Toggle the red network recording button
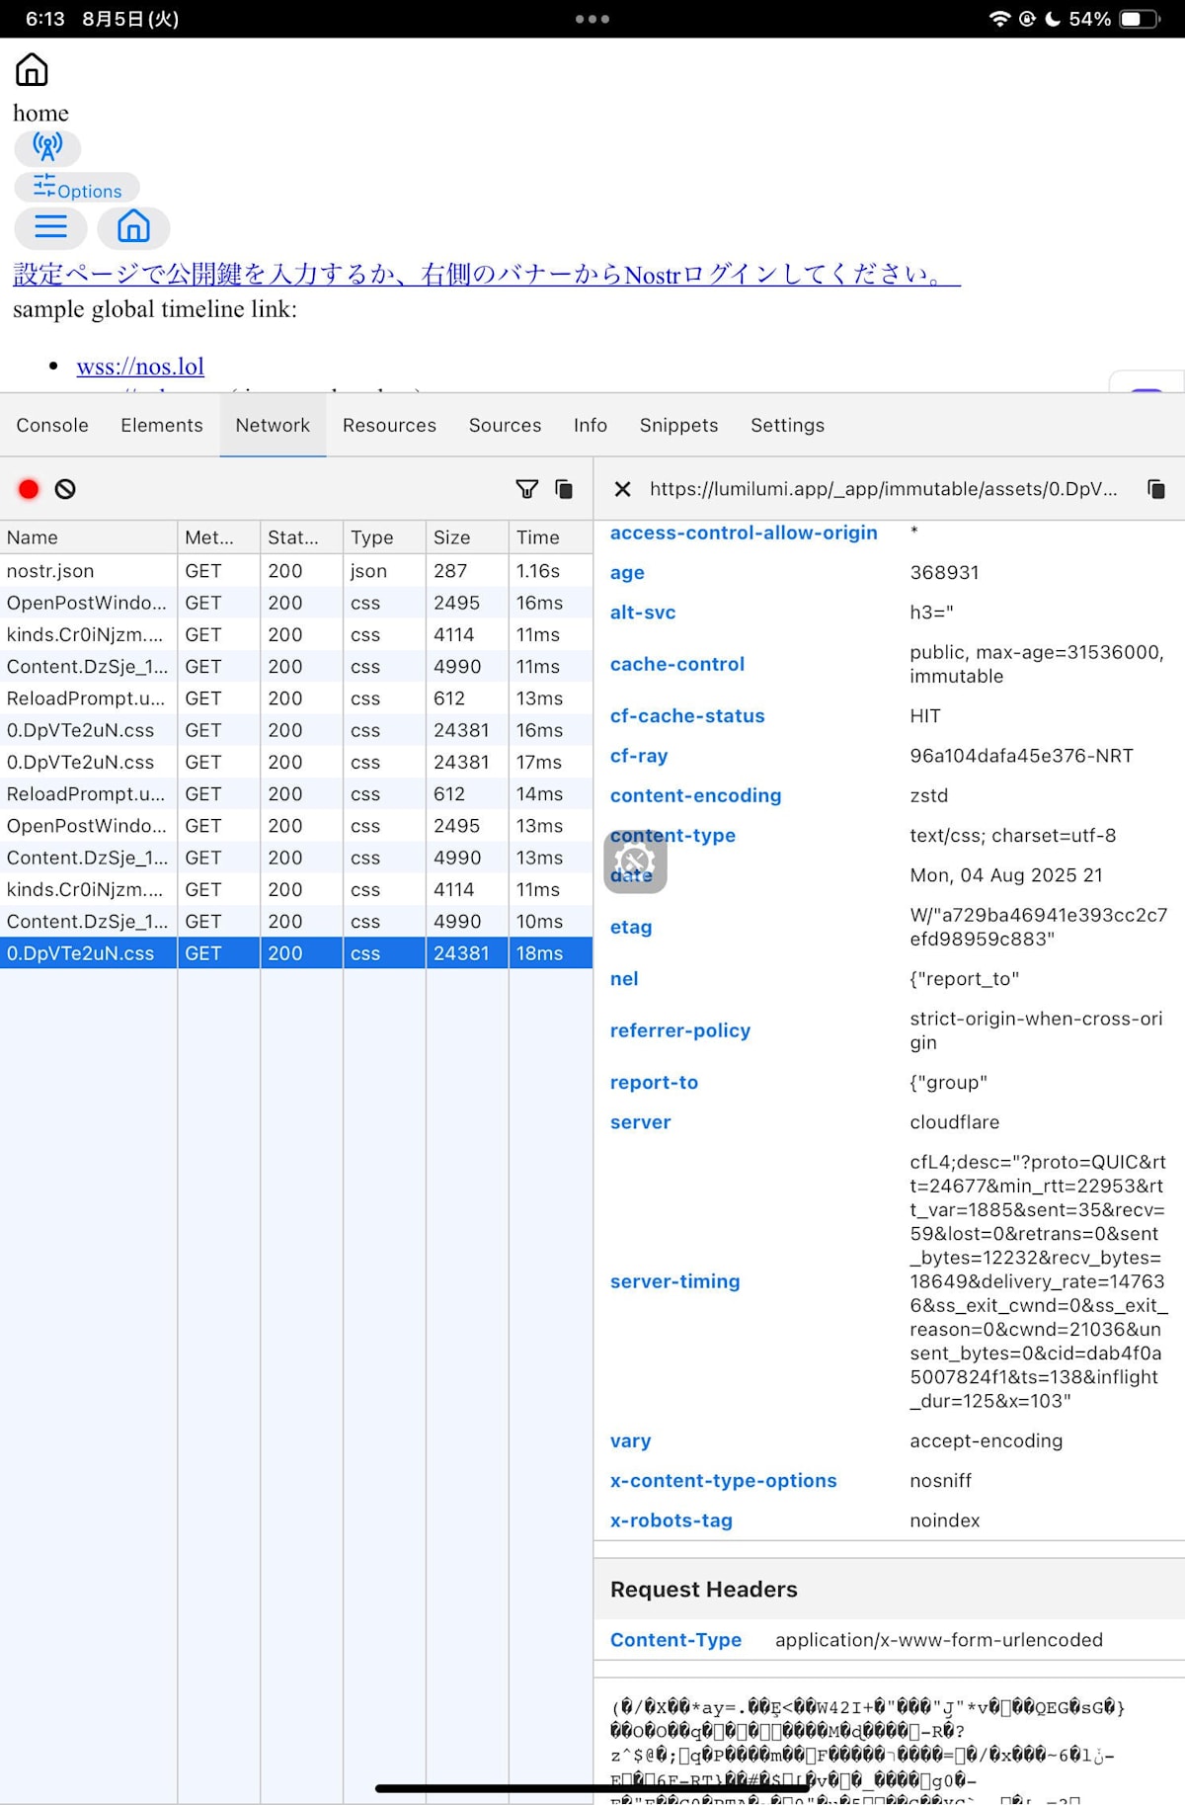 click(x=29, y=489)
